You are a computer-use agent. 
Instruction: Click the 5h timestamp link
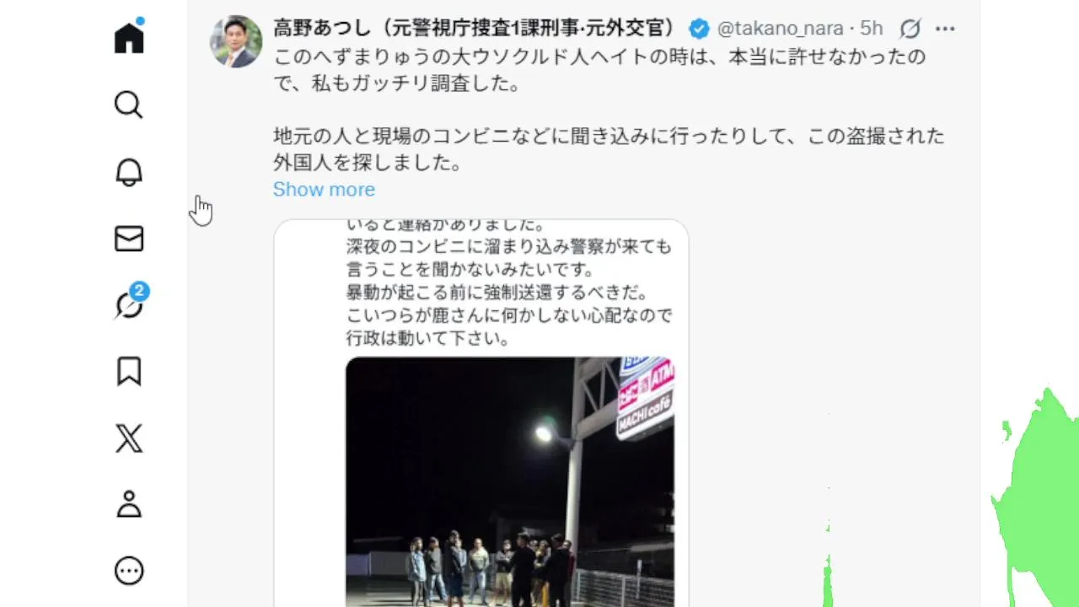click(871, 29)
